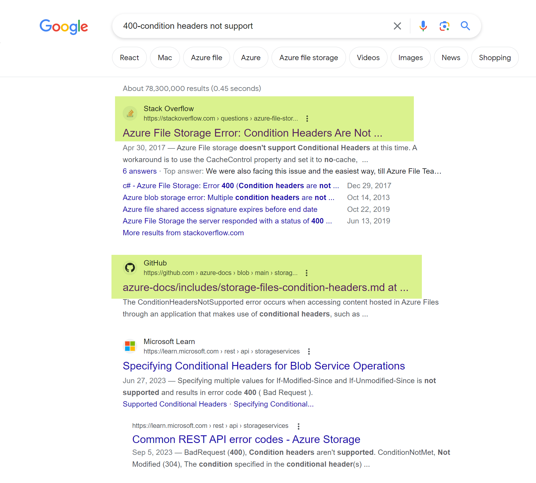Switch to Shopping results

click(495, 57)
